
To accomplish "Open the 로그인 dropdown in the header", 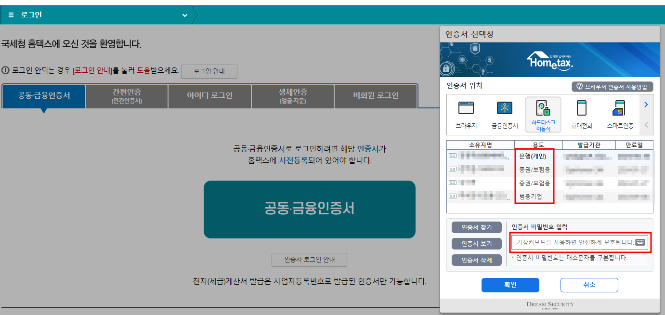I will click(x=184, y=15).
